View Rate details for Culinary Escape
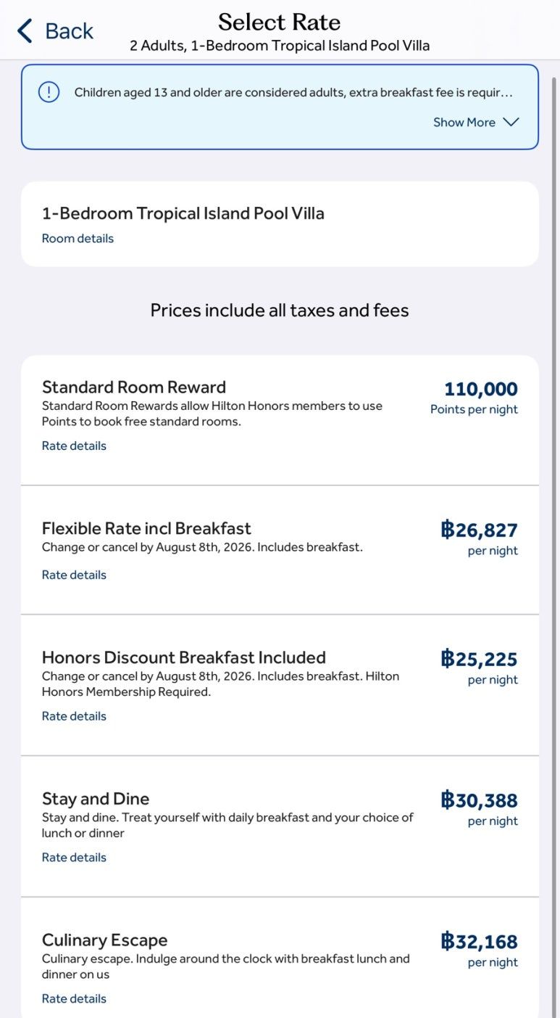This screenshot has height=1018, width=560. [x=74, y=999]
